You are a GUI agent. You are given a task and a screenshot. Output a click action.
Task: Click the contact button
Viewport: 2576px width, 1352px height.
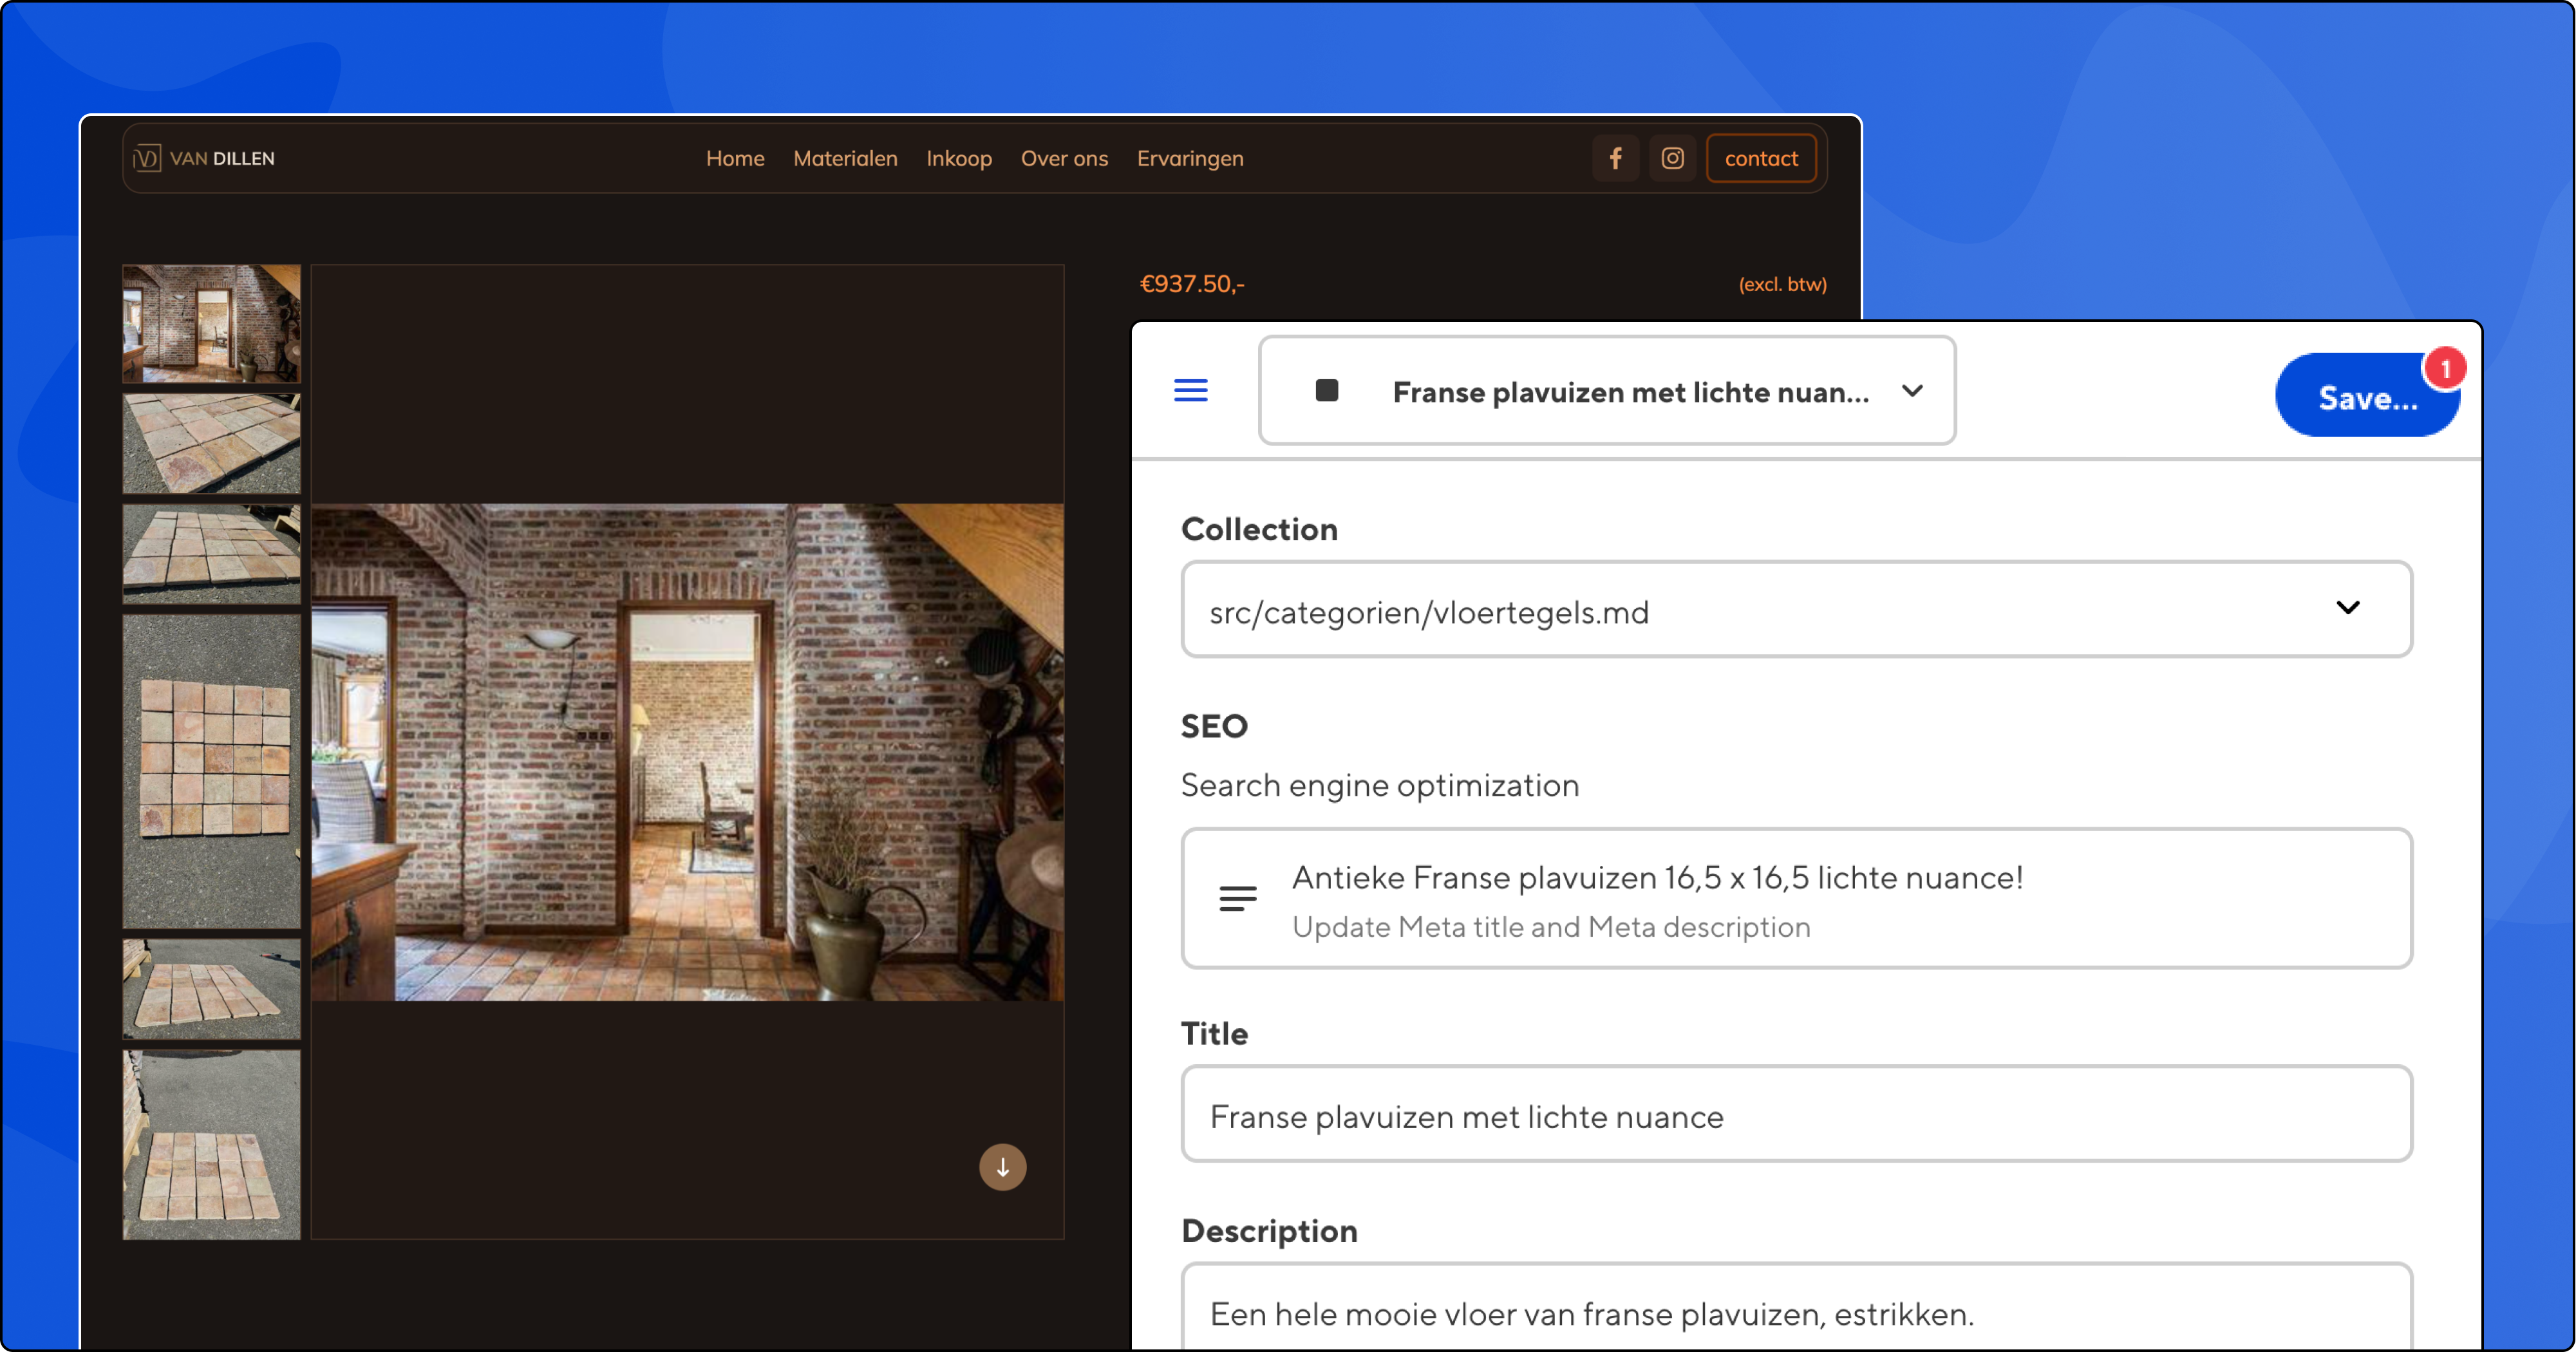(1760, 158)
